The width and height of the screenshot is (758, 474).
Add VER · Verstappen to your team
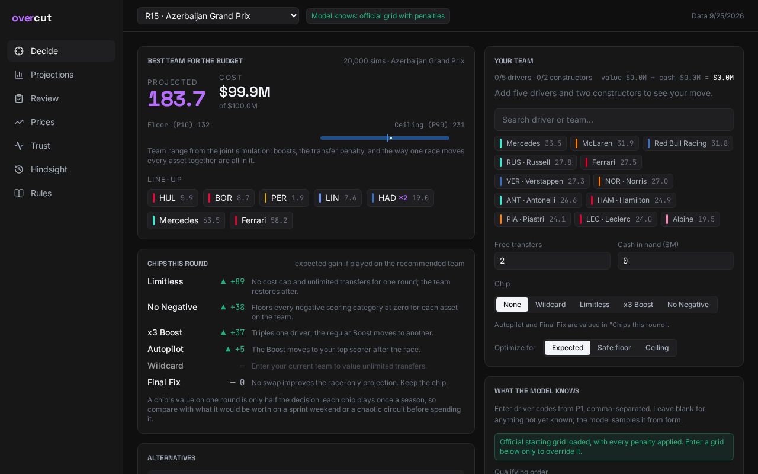tap(542, 181)
